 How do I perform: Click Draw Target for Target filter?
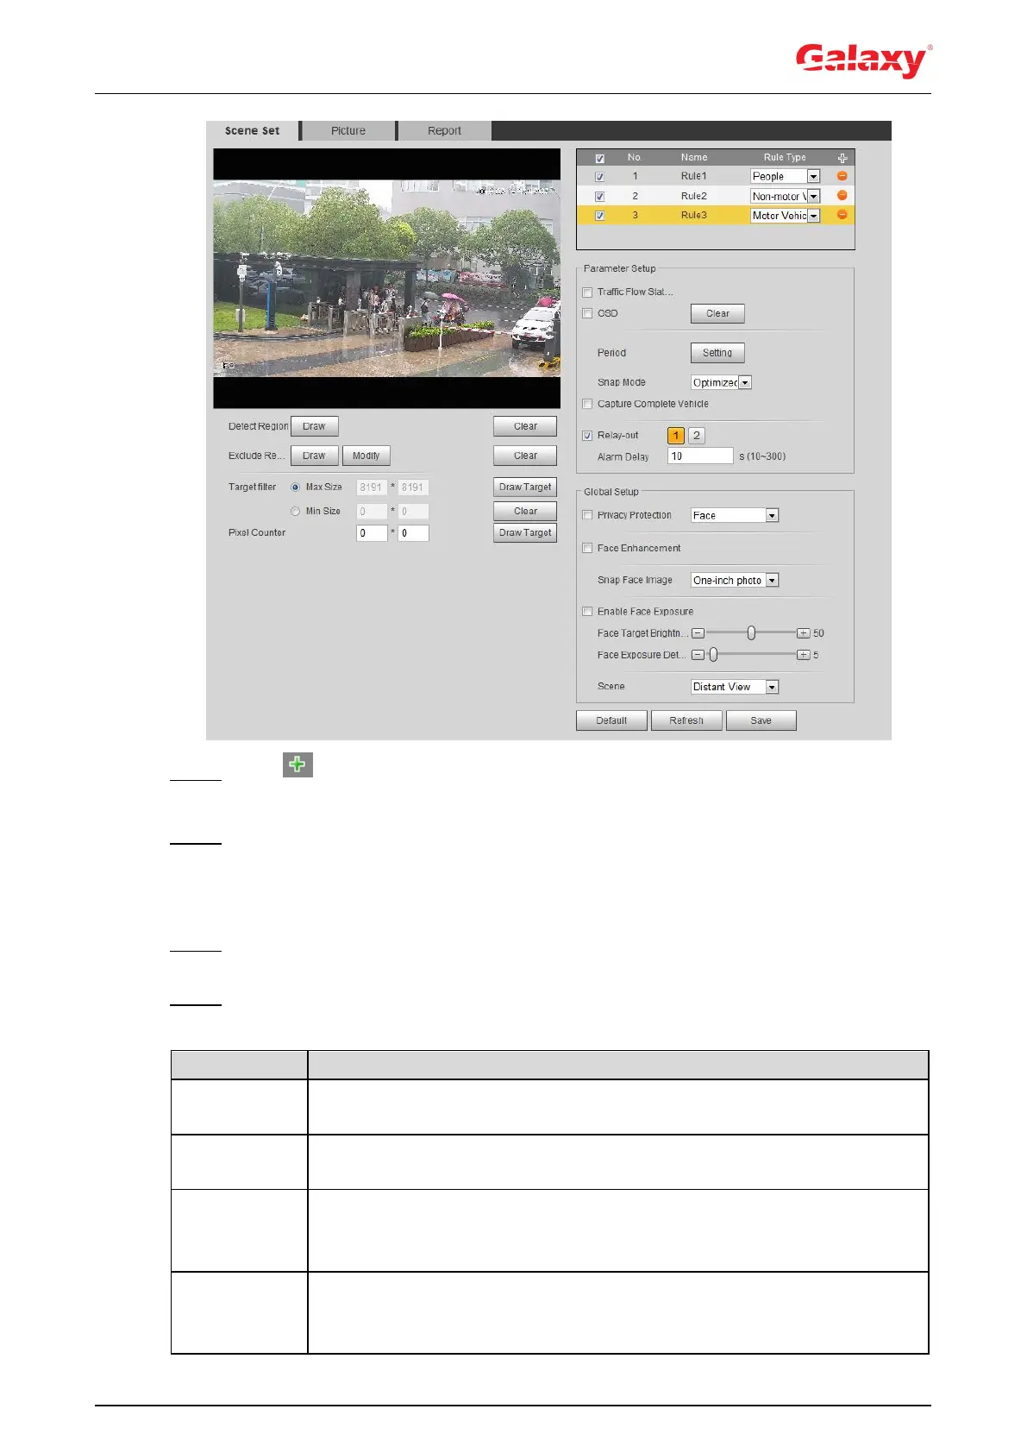525,487
